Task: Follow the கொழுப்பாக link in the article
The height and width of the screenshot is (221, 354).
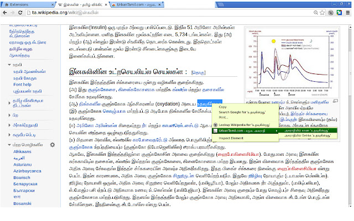Action: click(x=114, y=111)
